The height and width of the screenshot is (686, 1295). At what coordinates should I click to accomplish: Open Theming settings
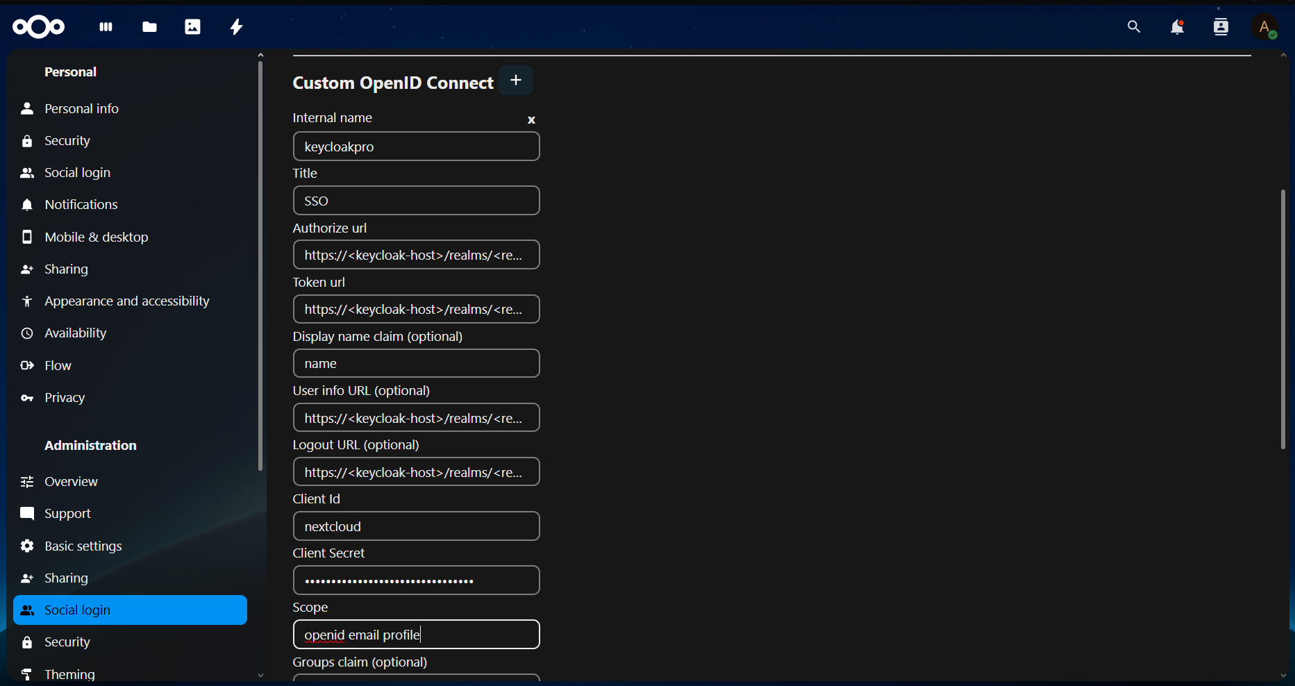tap(131, 674)
